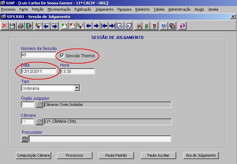Uncheck the Sessão Themis checkbox

coord(62,56)
